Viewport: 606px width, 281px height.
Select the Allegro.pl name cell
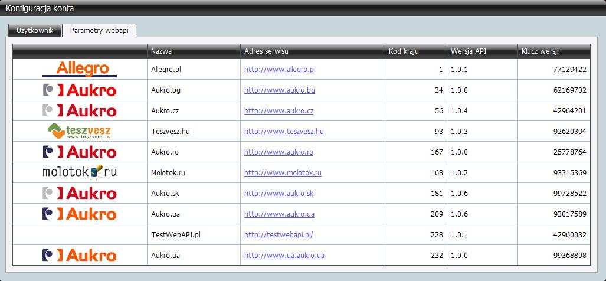(194, 70)
